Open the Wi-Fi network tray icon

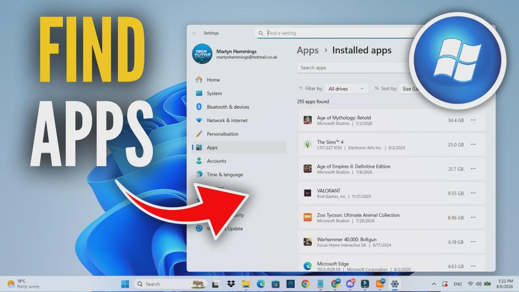tap(470, 284)
